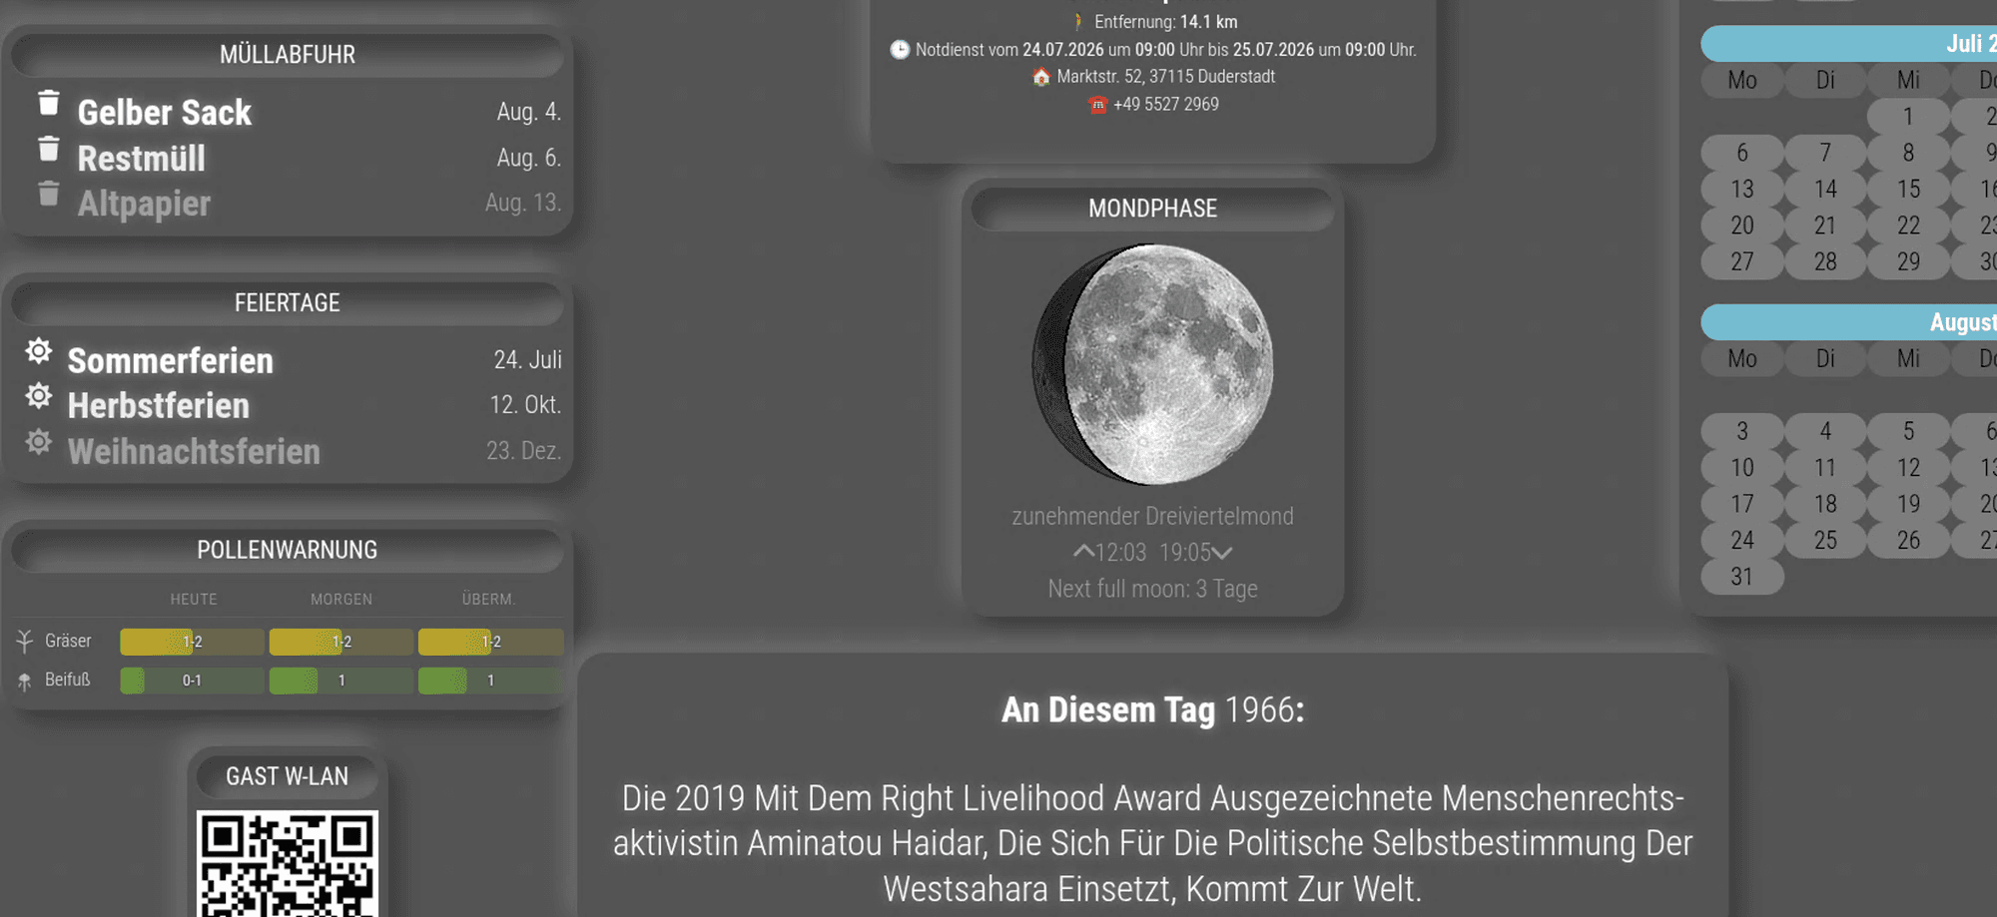Click the guest Wi-Fi QR code
The height and width of the screenshot is (917, 1997).
[288, 864]
